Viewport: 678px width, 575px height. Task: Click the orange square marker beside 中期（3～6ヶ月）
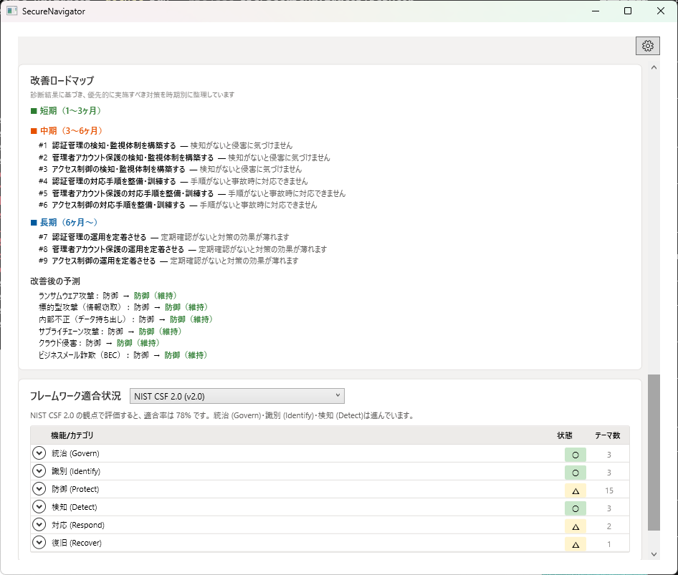pos(33,131)
